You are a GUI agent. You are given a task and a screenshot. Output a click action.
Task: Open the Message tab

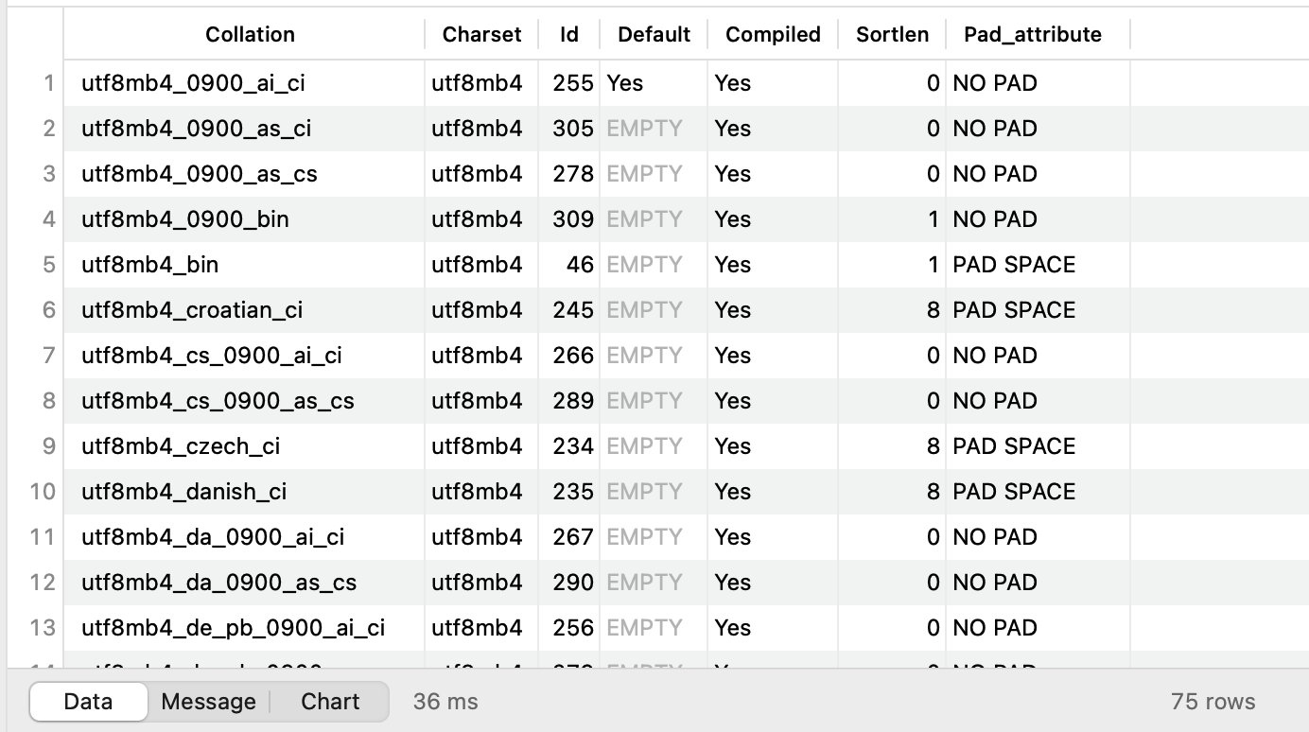pos(208,702)
